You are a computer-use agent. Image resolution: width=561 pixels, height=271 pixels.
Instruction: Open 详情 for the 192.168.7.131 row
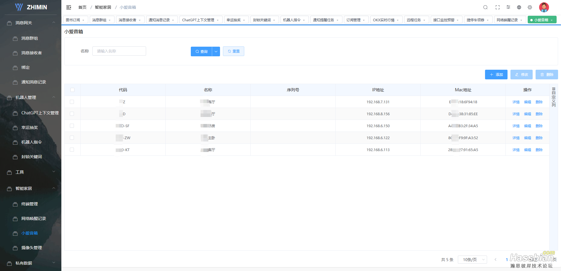pyautogui.click(x=516, y=102)
